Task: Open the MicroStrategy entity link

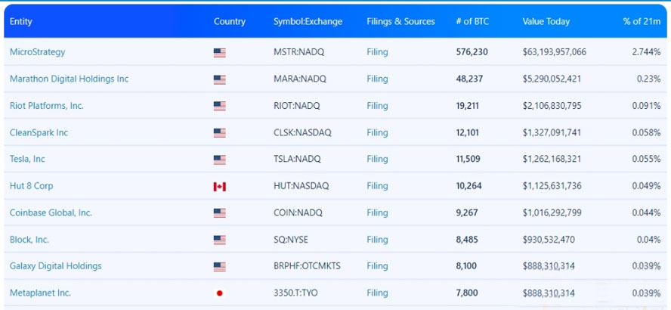Action: [x=38, y=52]
